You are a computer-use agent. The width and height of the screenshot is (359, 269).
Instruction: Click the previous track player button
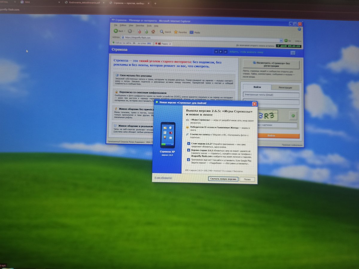click(x=216, y=51)
